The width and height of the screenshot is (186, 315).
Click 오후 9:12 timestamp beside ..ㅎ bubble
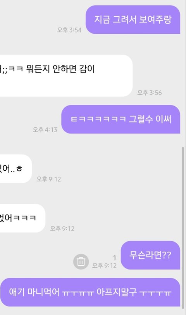[48, 179]
